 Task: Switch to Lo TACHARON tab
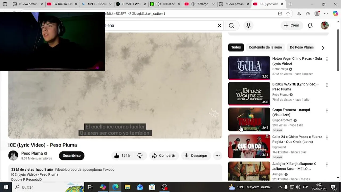pyautogui.click(x=63, y=4)
